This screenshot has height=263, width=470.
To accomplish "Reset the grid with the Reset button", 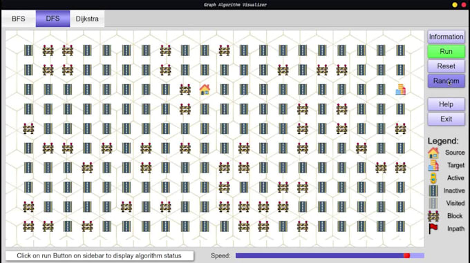I will point(446,66).
